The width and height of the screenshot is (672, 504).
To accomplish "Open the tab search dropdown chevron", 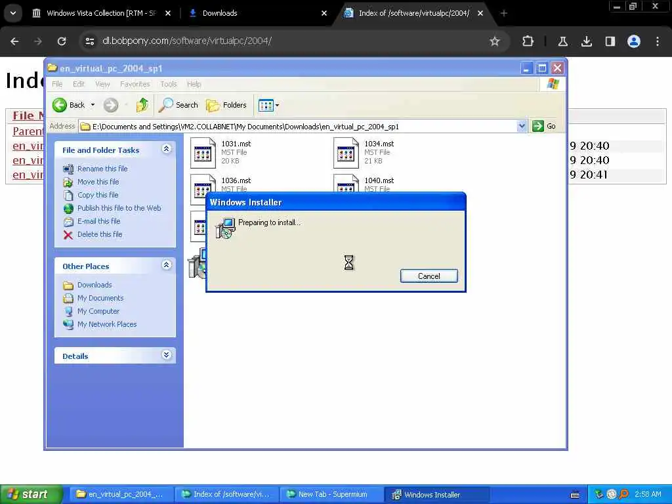I will pyautogui.click(x=13, y=13).
